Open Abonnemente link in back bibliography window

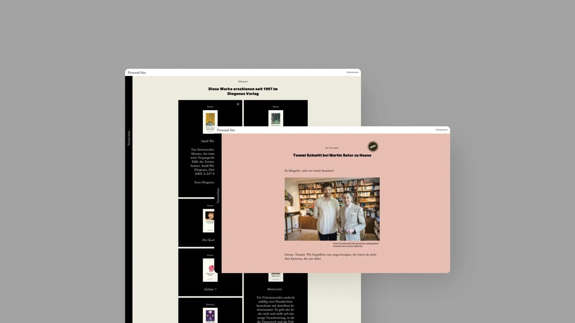(352, 72)
